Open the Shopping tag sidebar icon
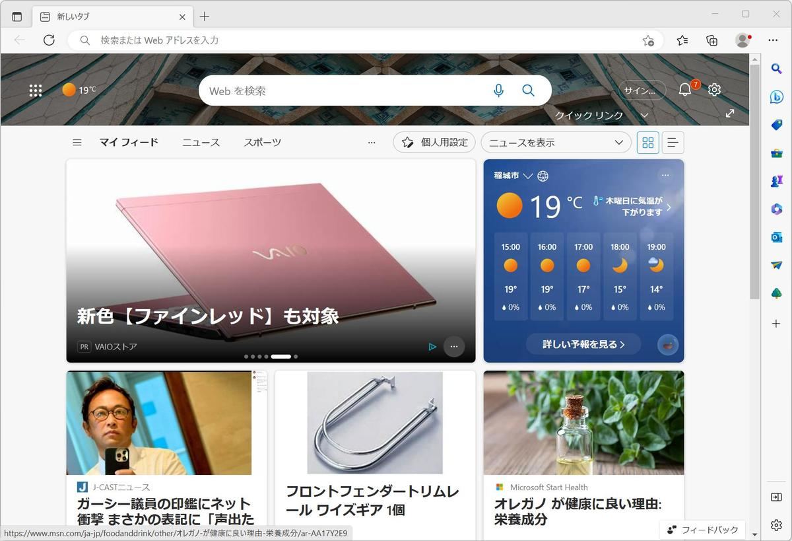Screen dimensions: 792x541 [x=776, y=125]
